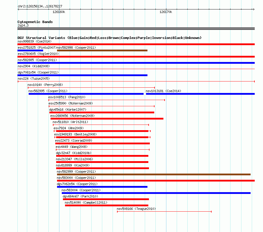Viewport: 263px width, 232px height.
Task: Select the blue dgv7062n54 gain bar
Action: [102, 187]
